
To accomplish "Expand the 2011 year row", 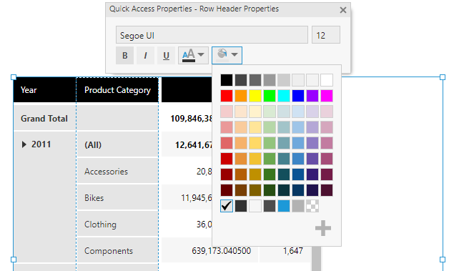I will (x=24, y=144).
